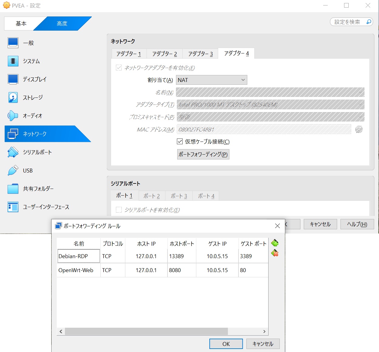Open the ストレージ settings section
This screenshot has width=379, height=352.
33,97
